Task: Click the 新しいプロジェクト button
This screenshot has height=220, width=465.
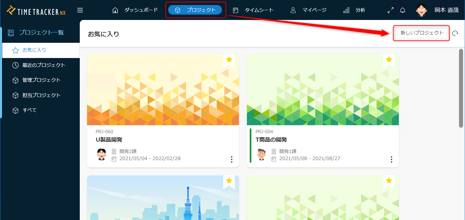Action: point(422,33)
